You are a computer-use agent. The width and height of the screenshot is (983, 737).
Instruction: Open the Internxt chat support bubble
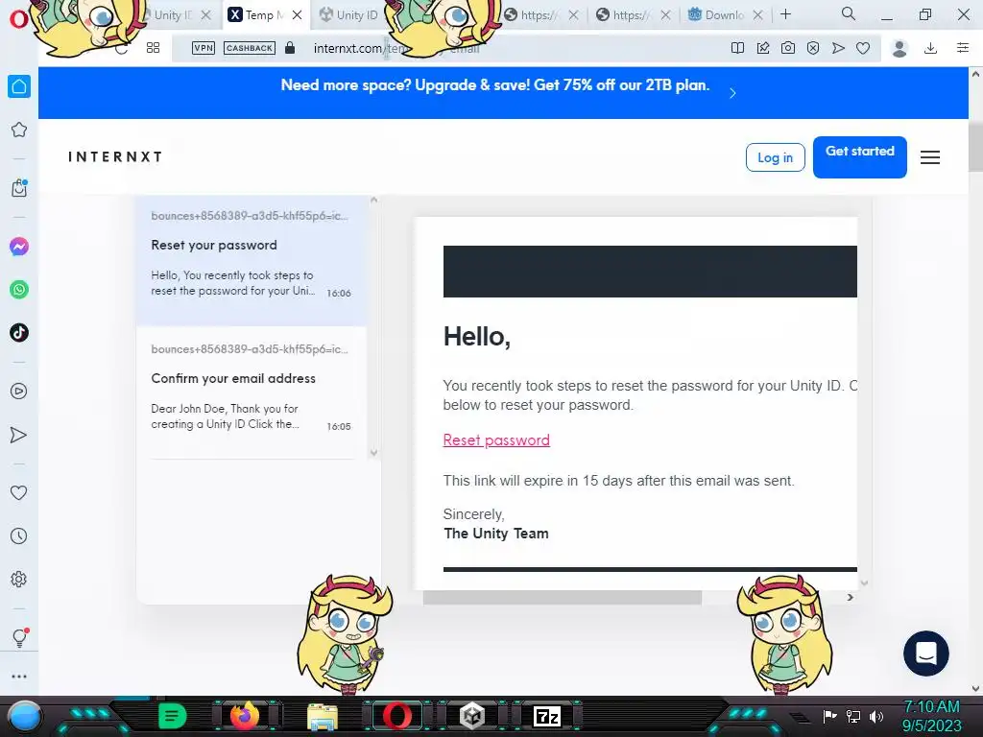tap(926, 653)
